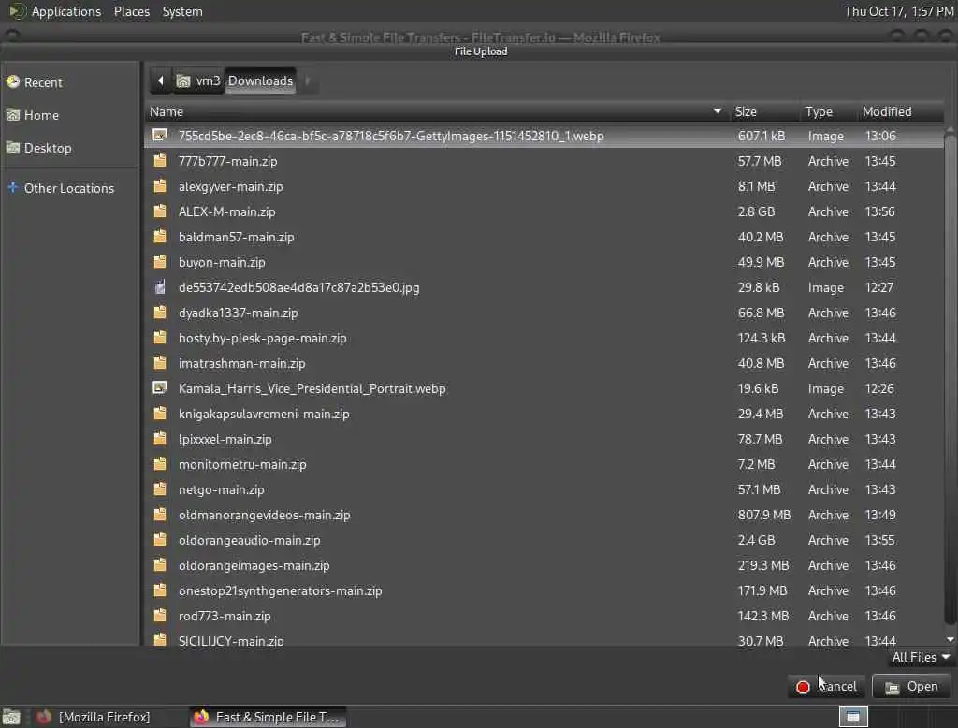The height and width of the screenshot is (728, 958).
Task: Click the file list vertical scrollbar
Action: [951, 380]
